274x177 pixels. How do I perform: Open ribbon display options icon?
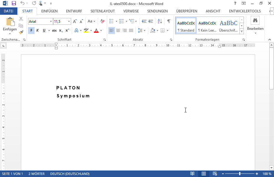pyautogui.click(x=244, y=3)
